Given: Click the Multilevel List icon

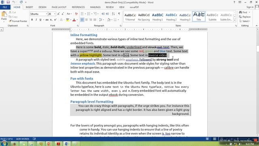Looking at the screenshot, I should (96, 14).
